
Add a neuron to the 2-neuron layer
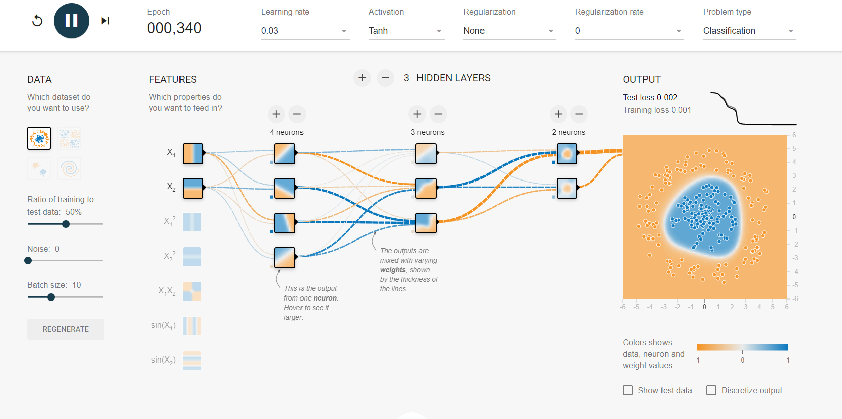559,114
